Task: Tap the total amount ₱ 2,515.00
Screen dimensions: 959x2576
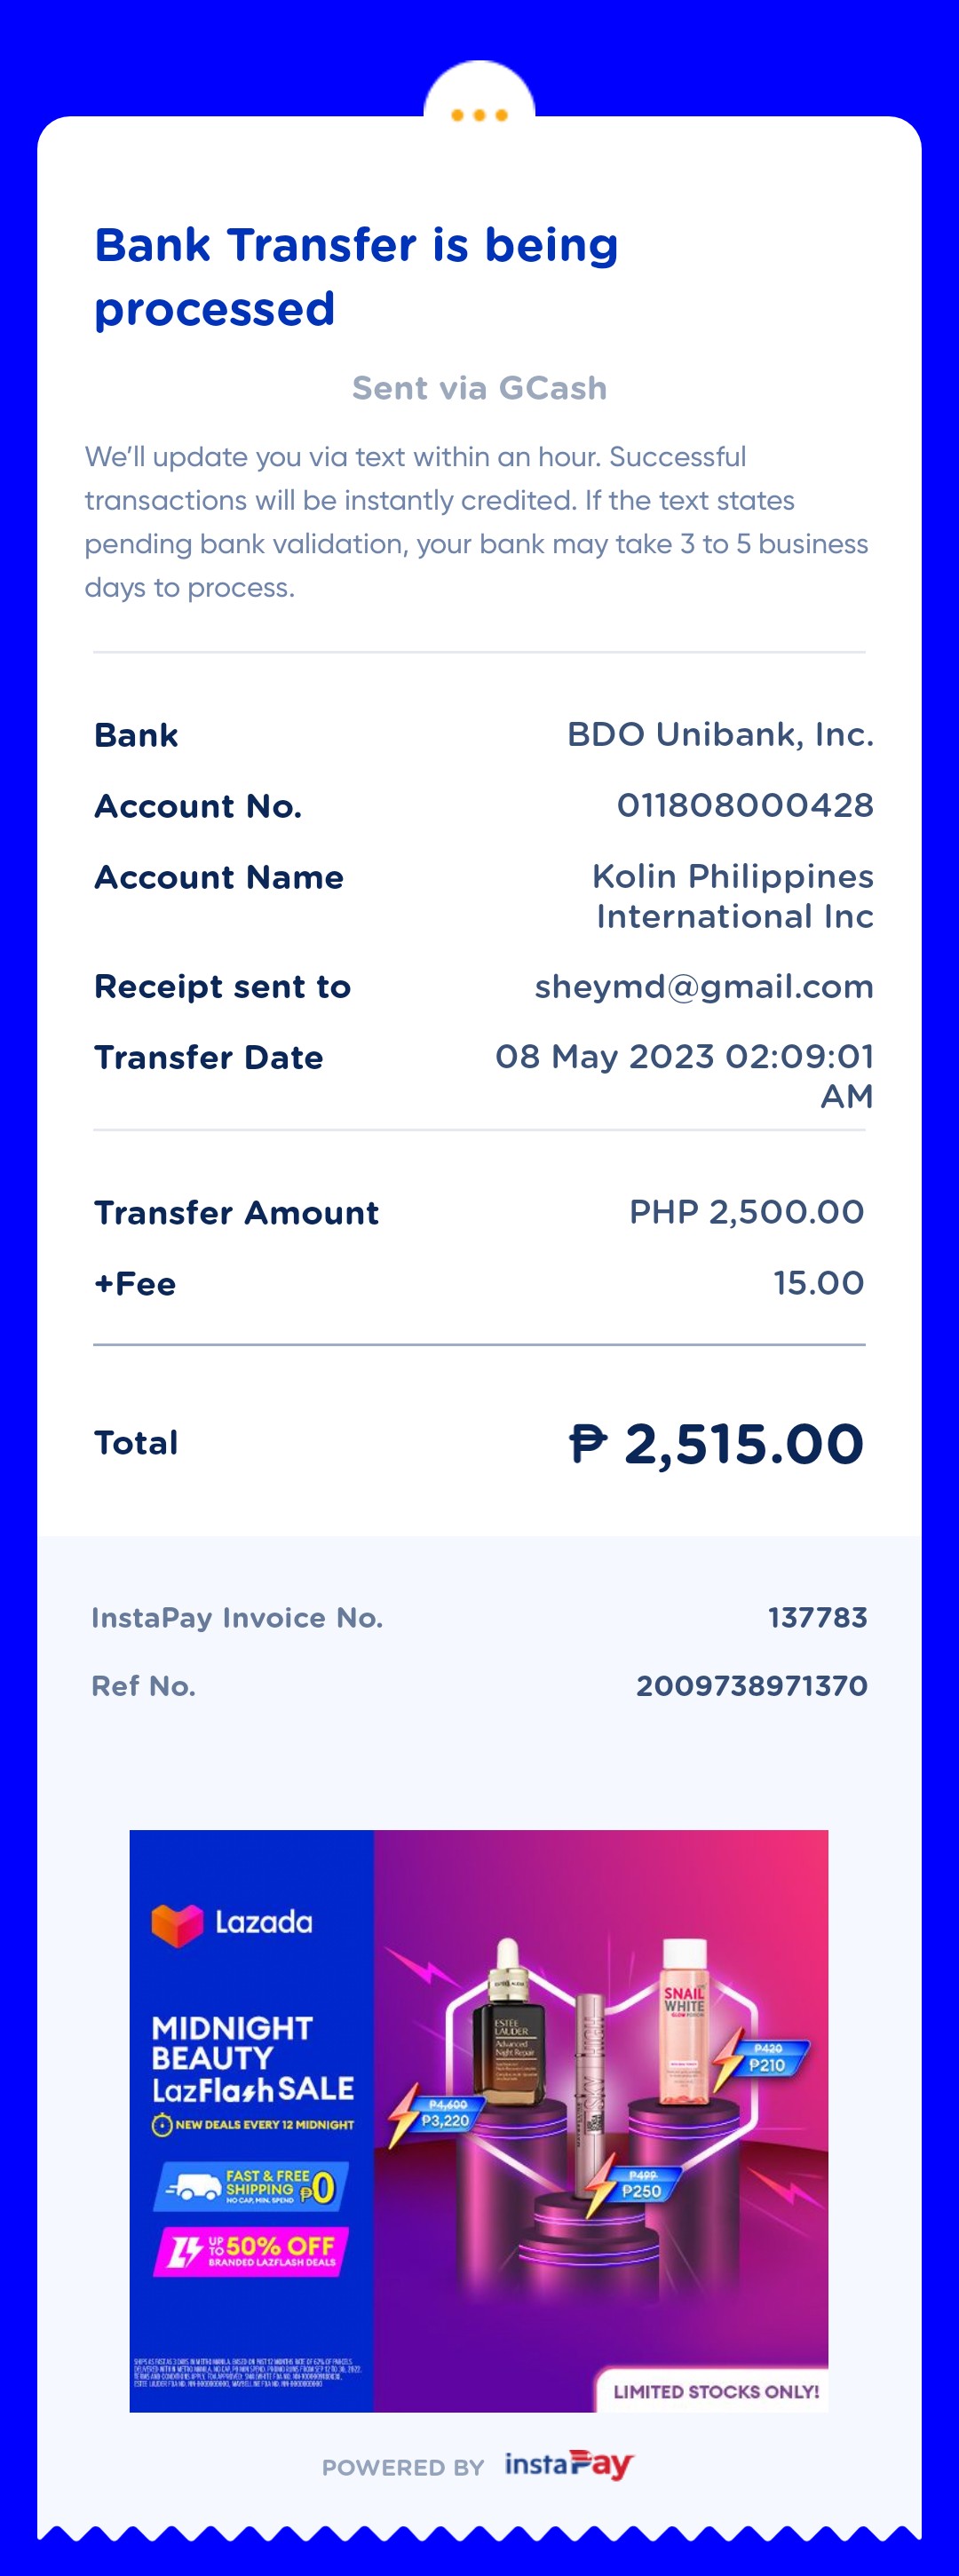Action: click(715, 1444)
